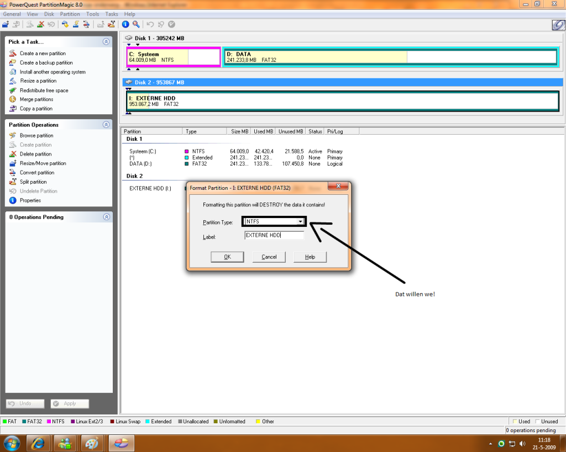This screenshot has width=566, height=452.
Task: Select the D: DATA partition in the disk map
Action: [391, 57]
